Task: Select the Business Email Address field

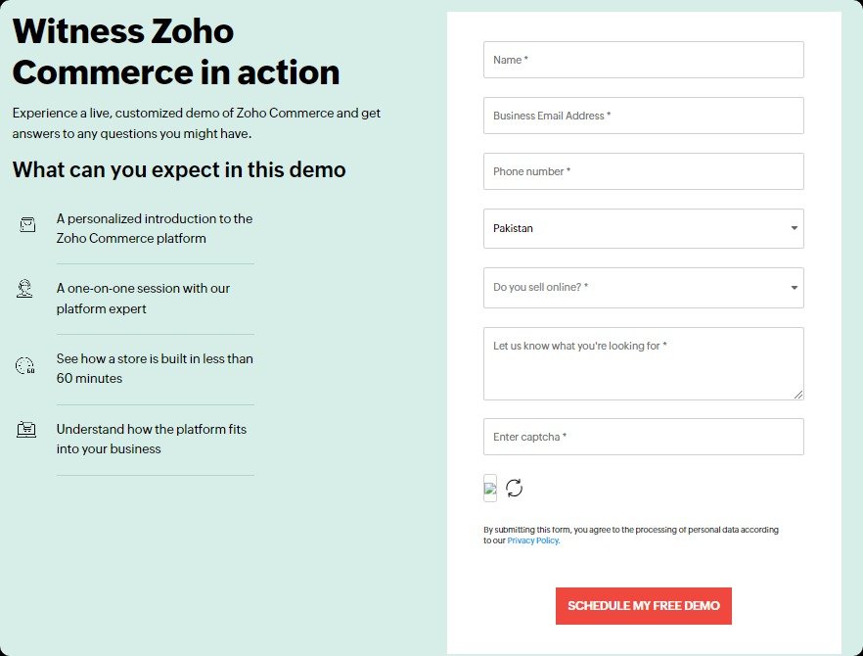Action: [643, 116]
